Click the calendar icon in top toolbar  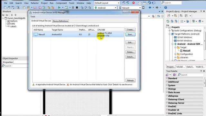pyautogui.click(x=145, y=3)
